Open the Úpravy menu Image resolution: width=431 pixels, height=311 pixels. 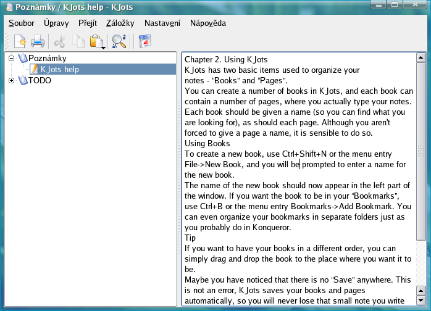point(56,23)
